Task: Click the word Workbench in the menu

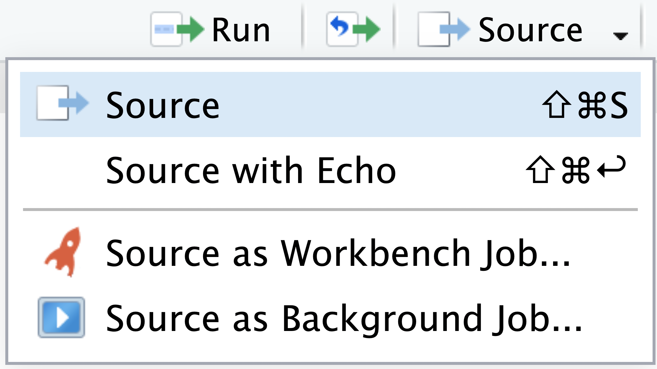Action: click(x=375, y=253)
